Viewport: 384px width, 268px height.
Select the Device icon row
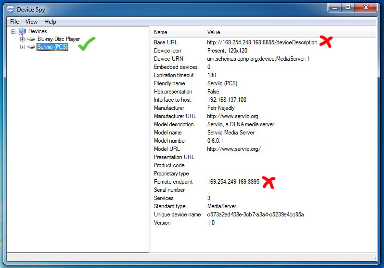[x=167, y=51]
